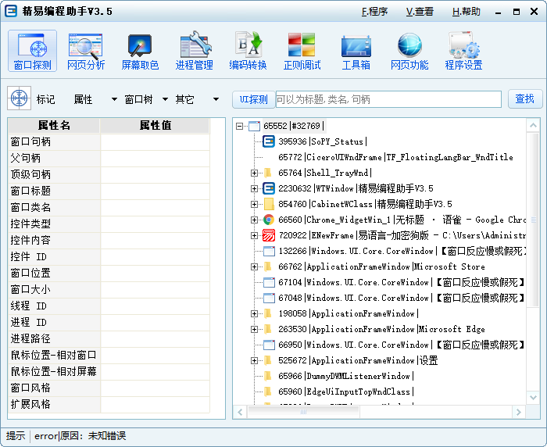Click the vertical scrollbar up arrow

[533, 126]
